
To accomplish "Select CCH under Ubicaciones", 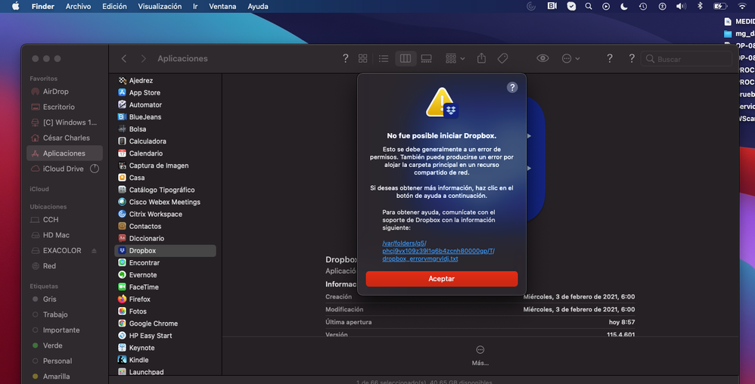I will tap(64, 219).
